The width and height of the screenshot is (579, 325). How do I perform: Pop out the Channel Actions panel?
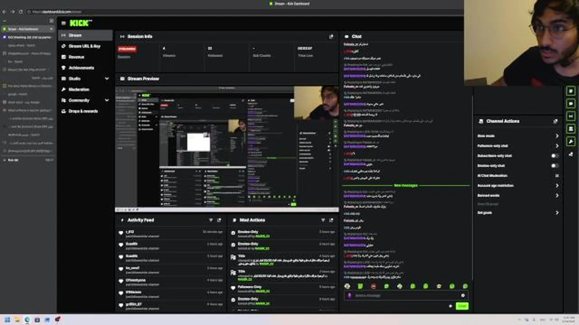[x=555, y=121]
